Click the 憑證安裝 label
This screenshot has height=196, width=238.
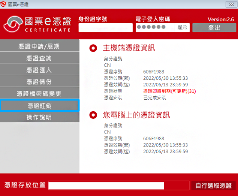113,97
